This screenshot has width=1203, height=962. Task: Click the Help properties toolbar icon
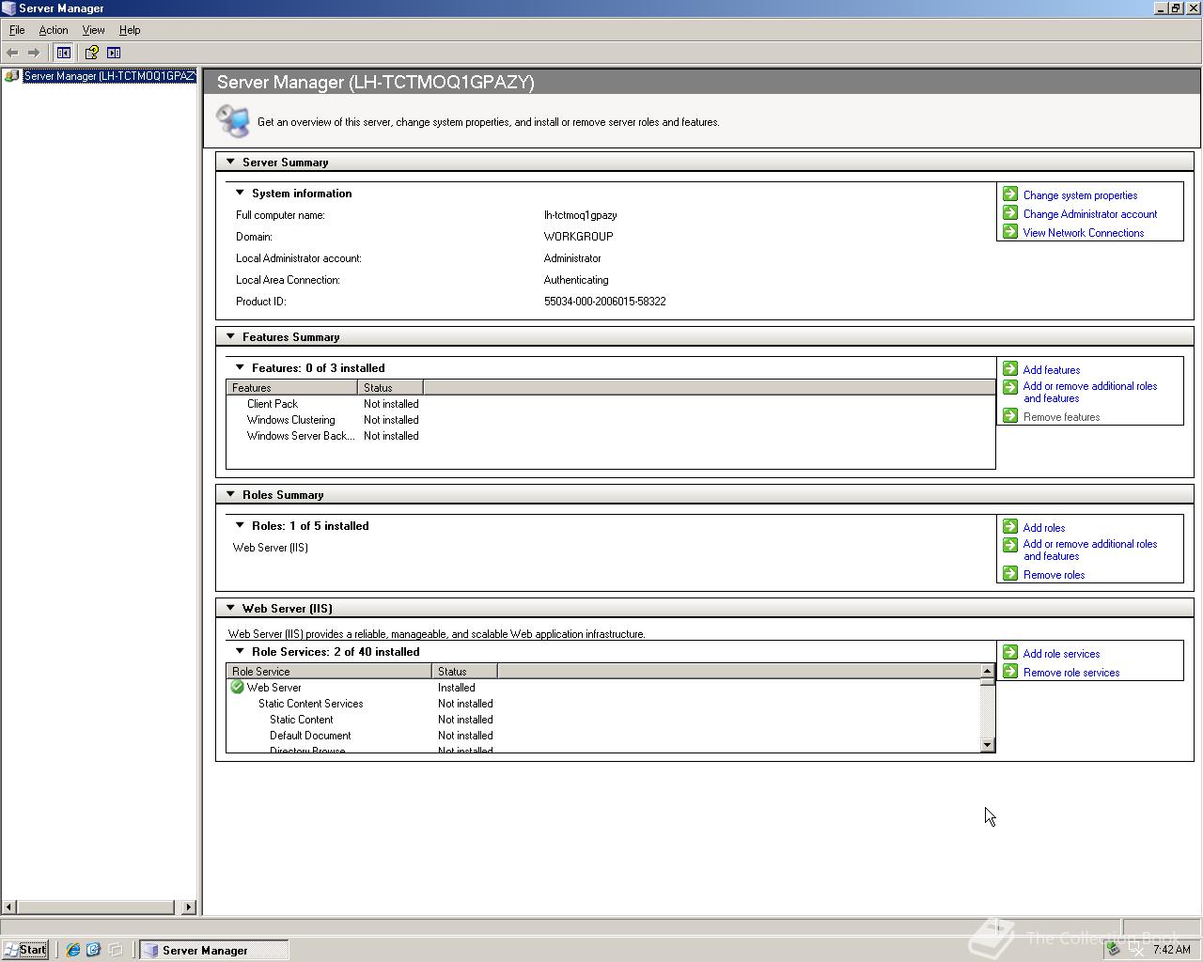pos(91,53)
